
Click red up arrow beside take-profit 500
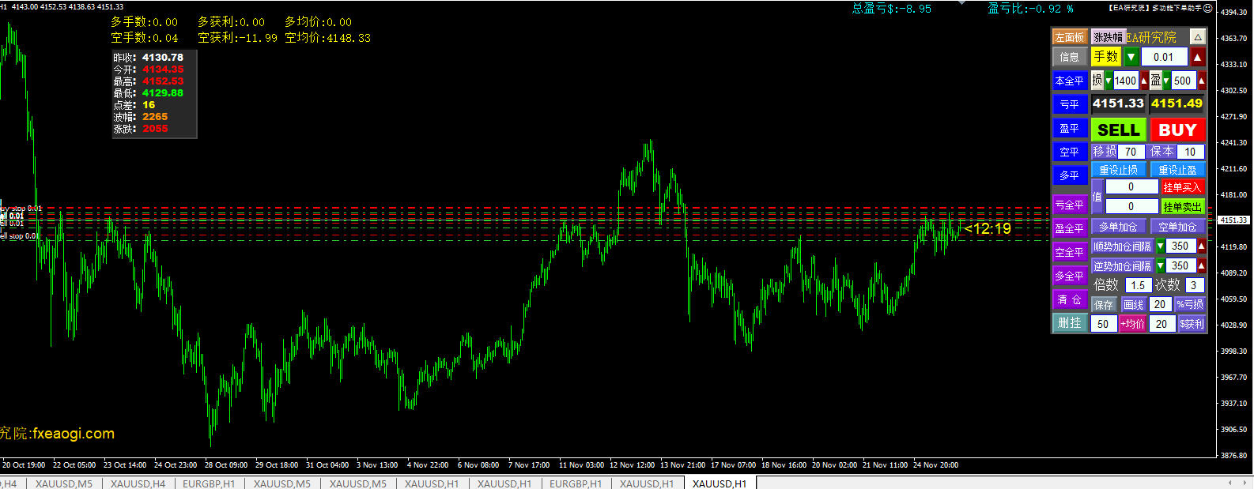1202,81
